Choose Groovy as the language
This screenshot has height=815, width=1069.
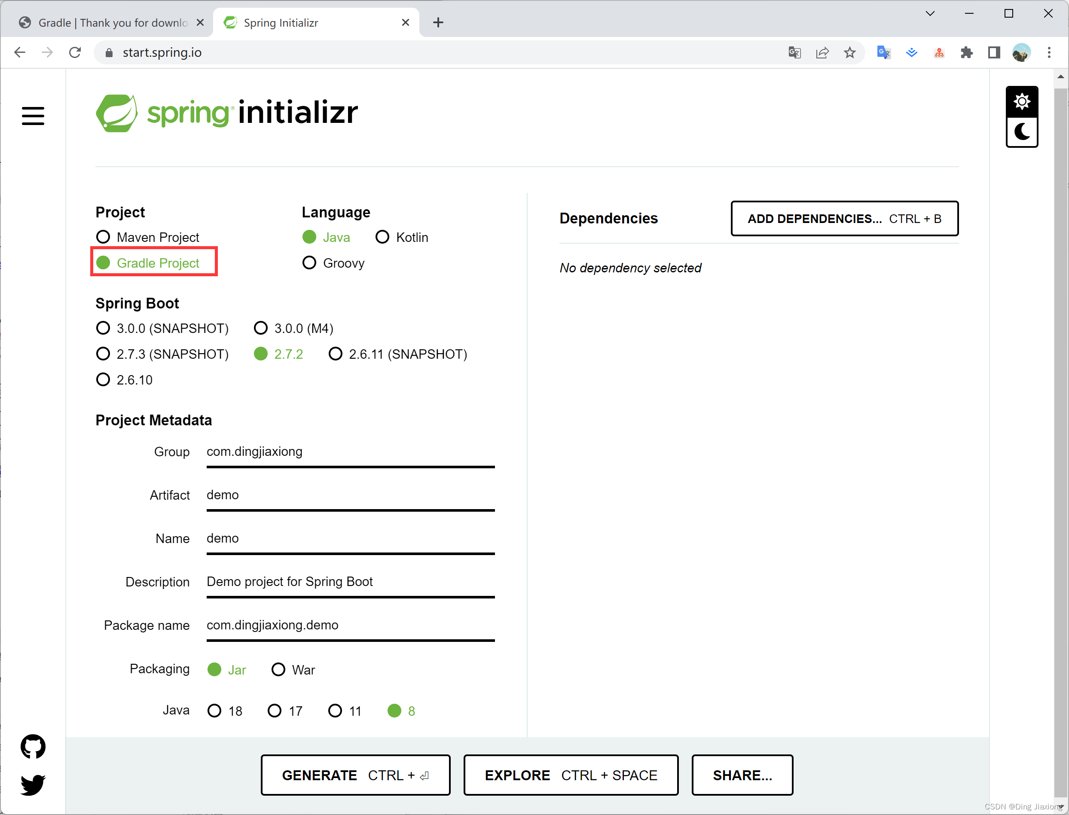click(x=333, y=263)
